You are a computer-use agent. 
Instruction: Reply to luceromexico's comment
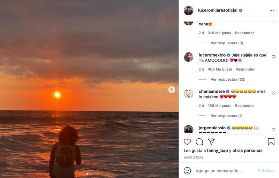(245, 69)
